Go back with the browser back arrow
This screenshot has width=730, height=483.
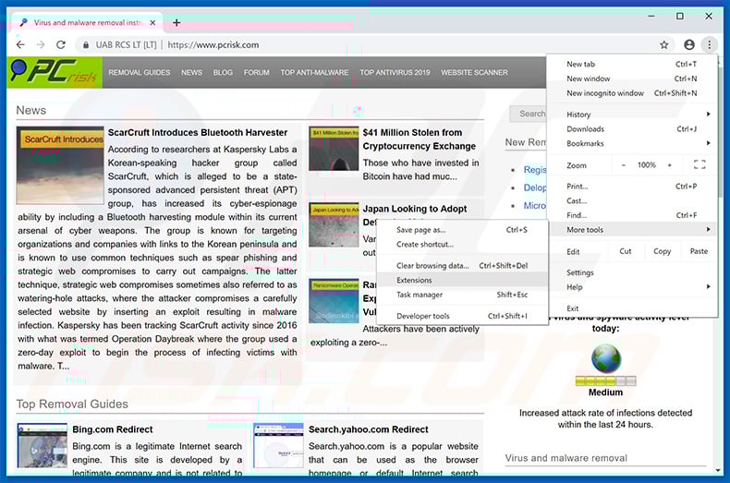[x=20, y=44]
